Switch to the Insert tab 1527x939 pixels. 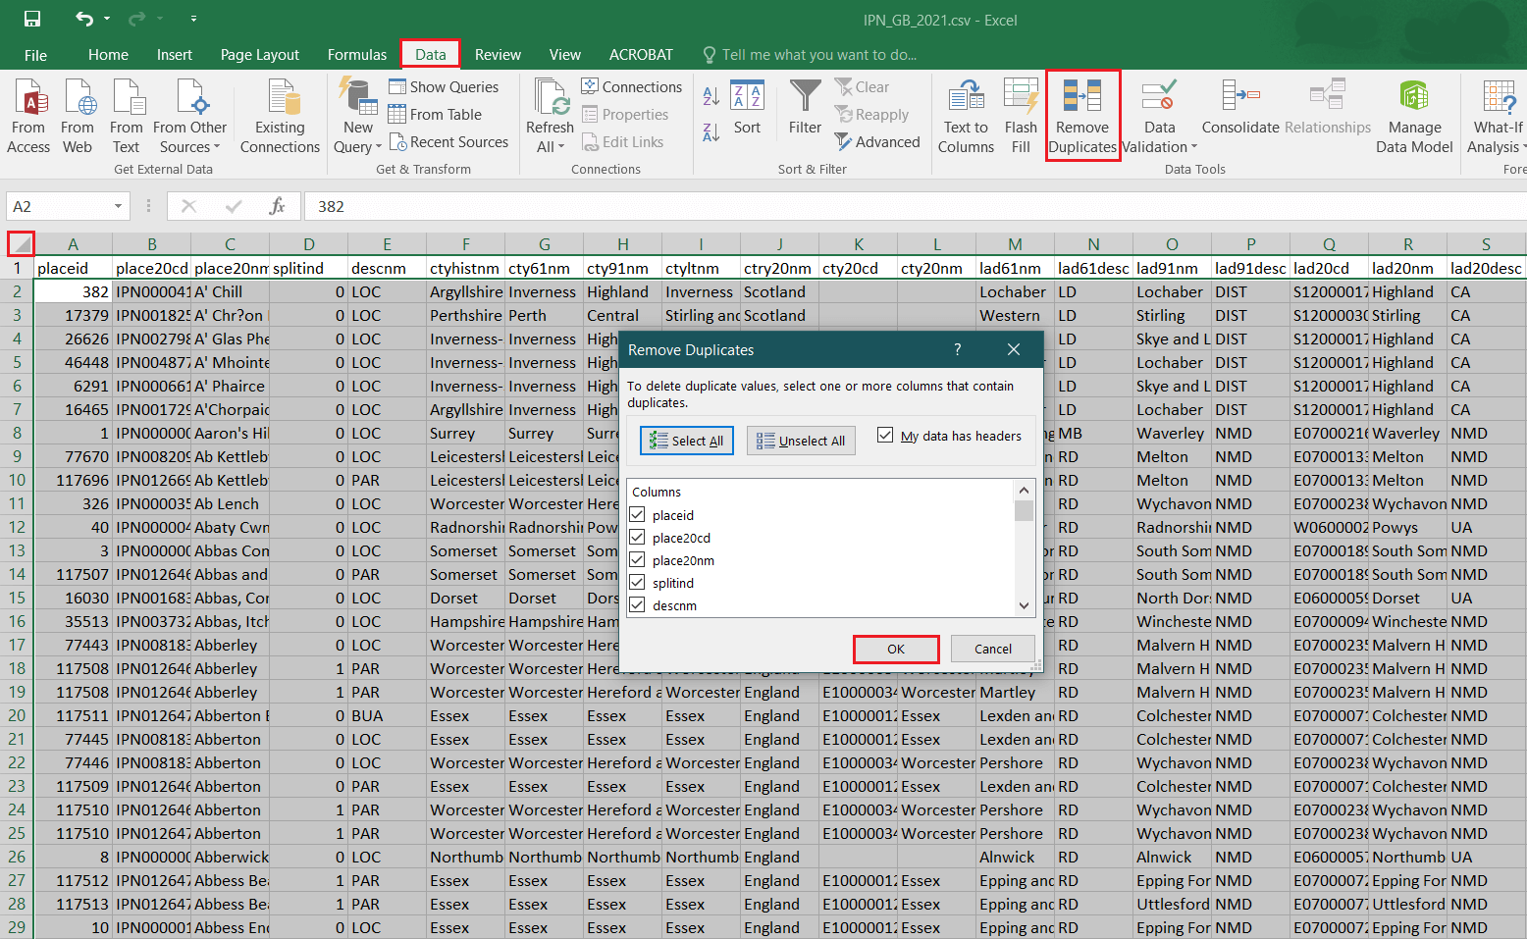[175, 55]
